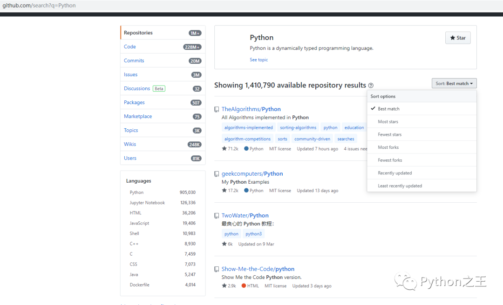
Task: Click the sorting-algorithms topic tag
Action: click(298, 127)
